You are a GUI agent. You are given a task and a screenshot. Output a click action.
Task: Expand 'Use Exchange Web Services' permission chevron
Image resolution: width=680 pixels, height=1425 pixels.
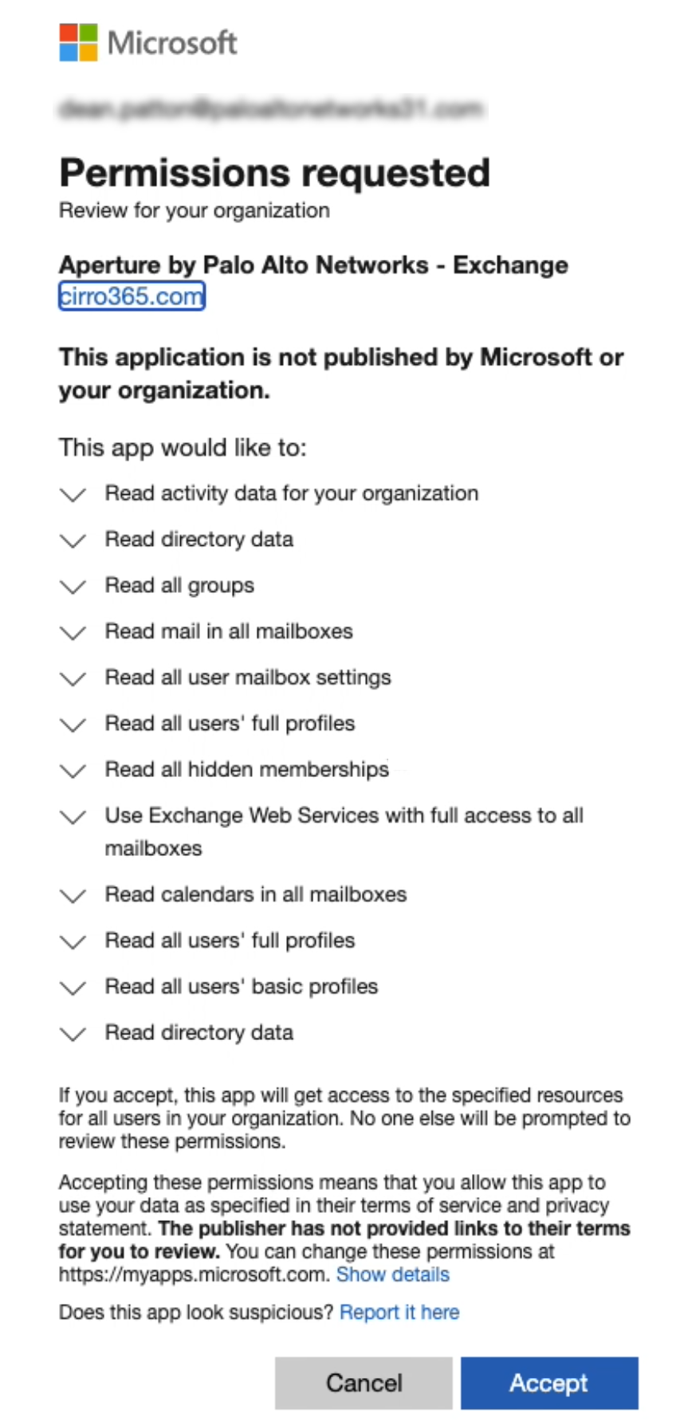[73, 817]
